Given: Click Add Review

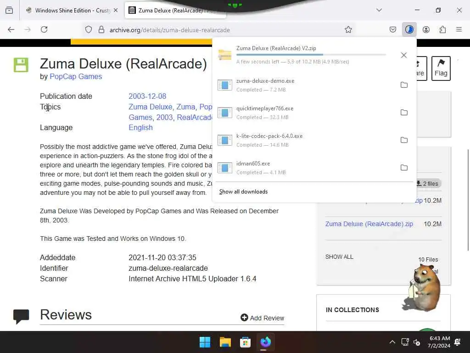Looking at the screenshot, I should point(262,318).
